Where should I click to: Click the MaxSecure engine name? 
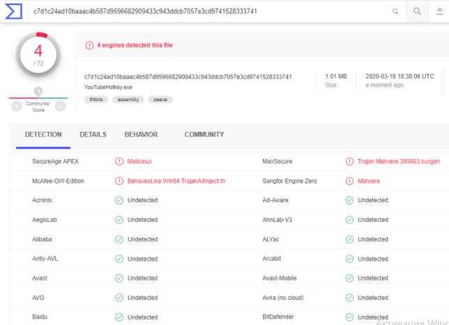pyautogui.click(x=277, y=161)
